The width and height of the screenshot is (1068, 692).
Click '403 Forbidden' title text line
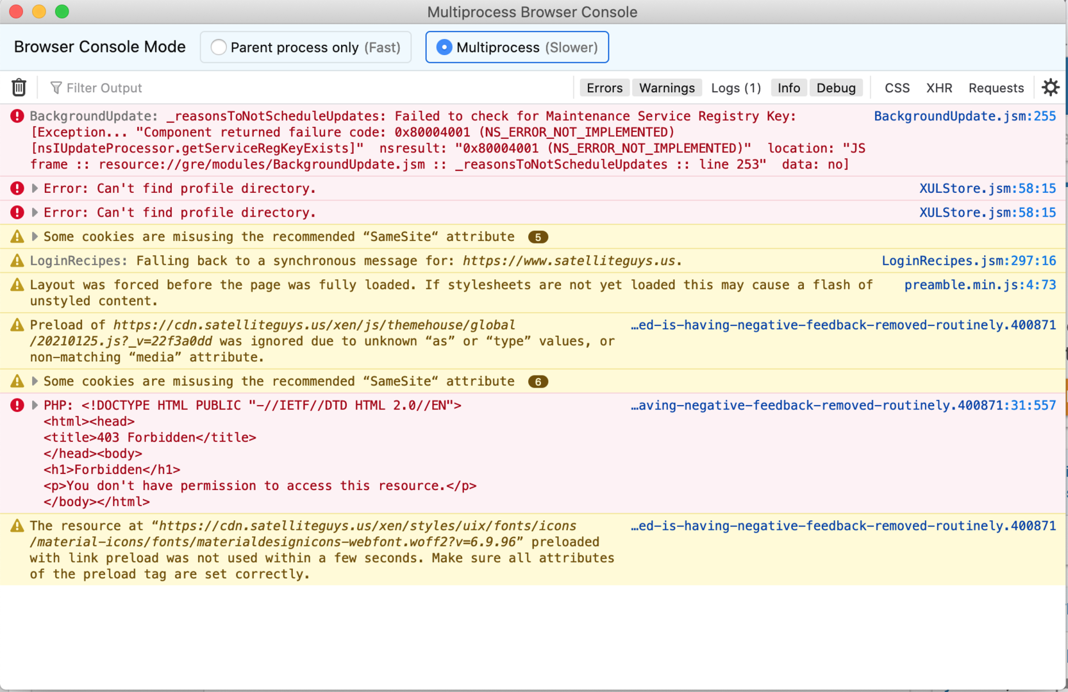[150, 437]
